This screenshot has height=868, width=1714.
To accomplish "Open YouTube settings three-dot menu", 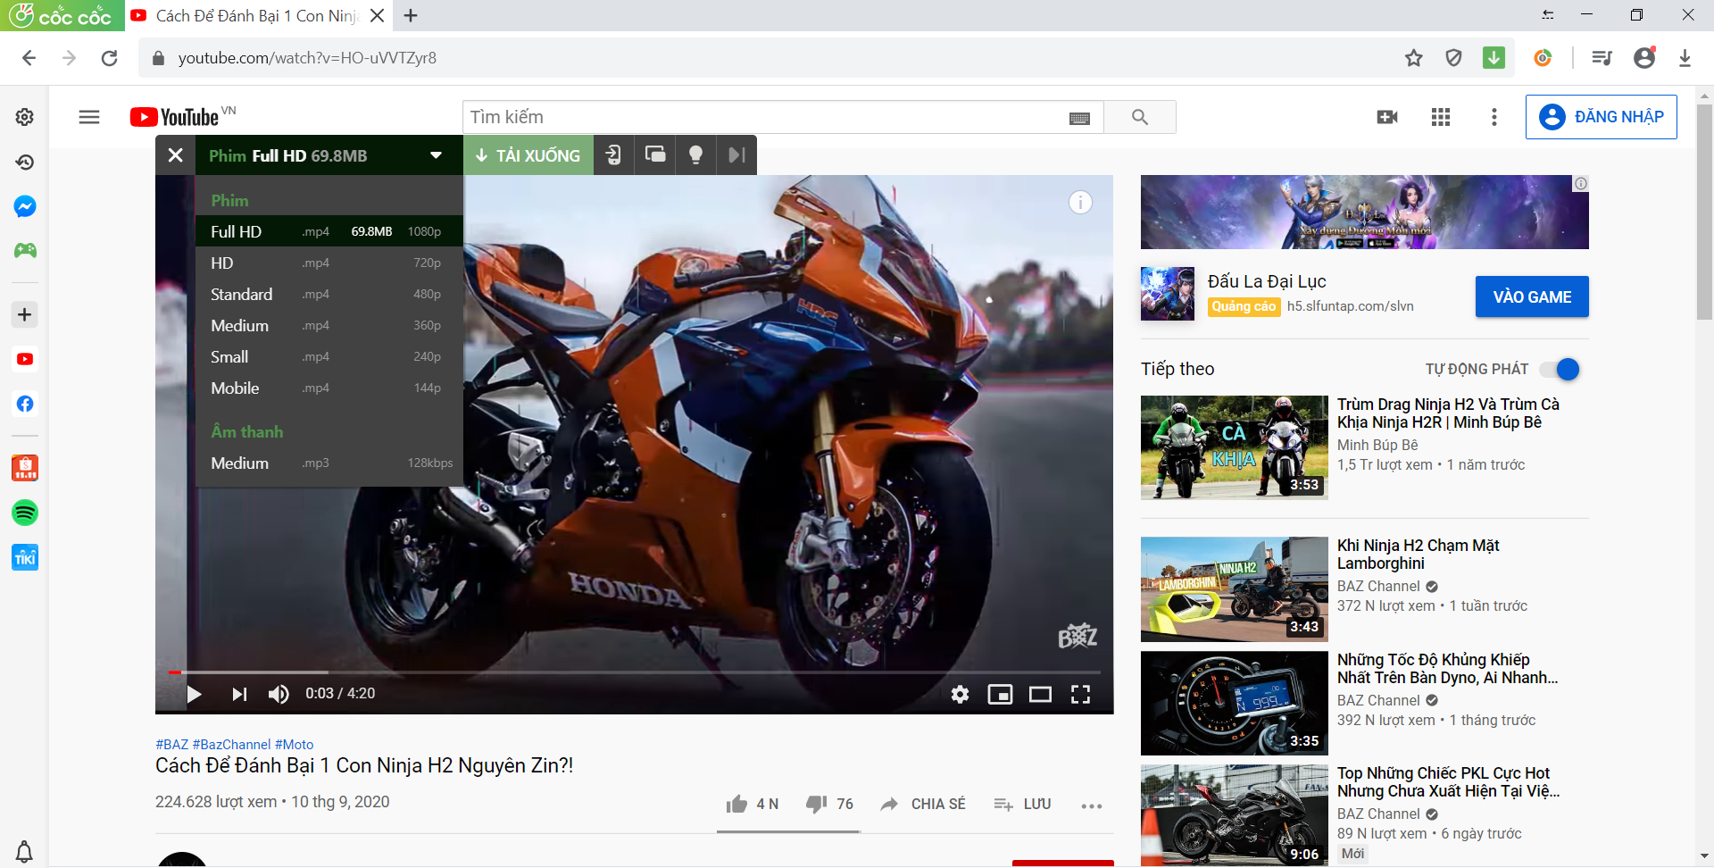I will 1494,117.
